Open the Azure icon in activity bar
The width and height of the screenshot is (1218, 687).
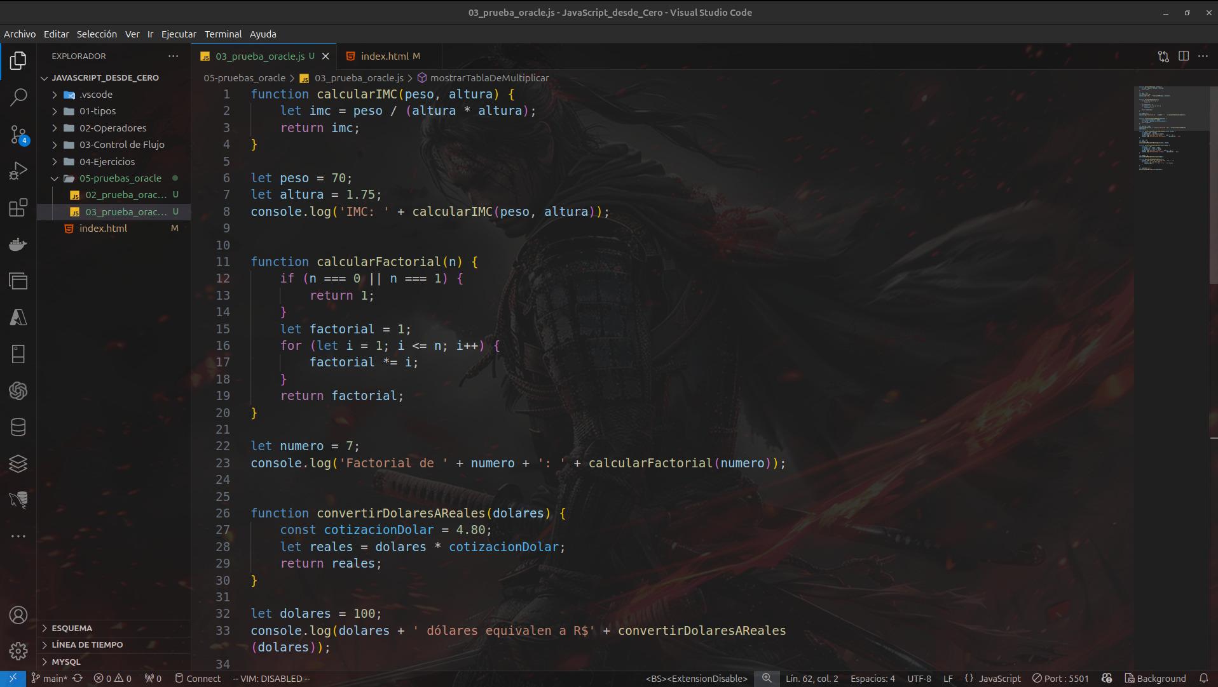click(18, 317)
